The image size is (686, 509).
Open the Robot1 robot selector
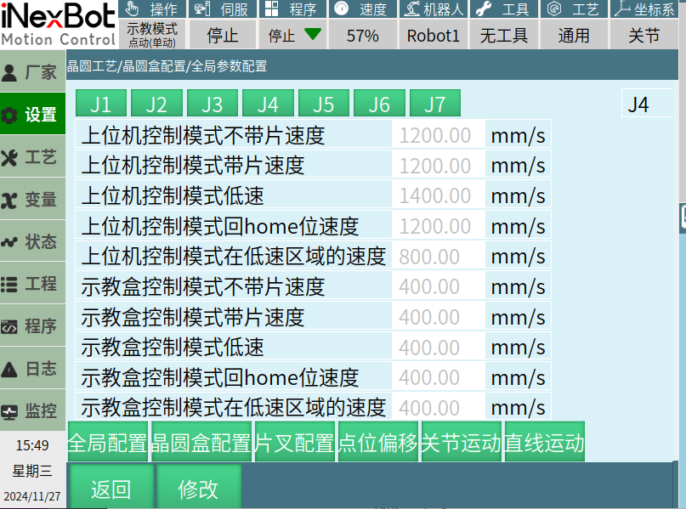433,36
